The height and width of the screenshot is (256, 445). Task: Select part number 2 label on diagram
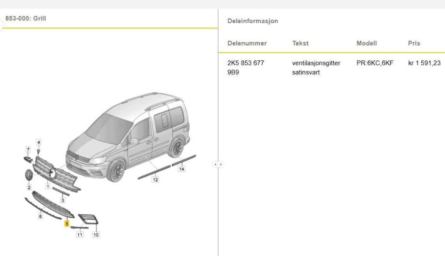click(x=29, y=187)
